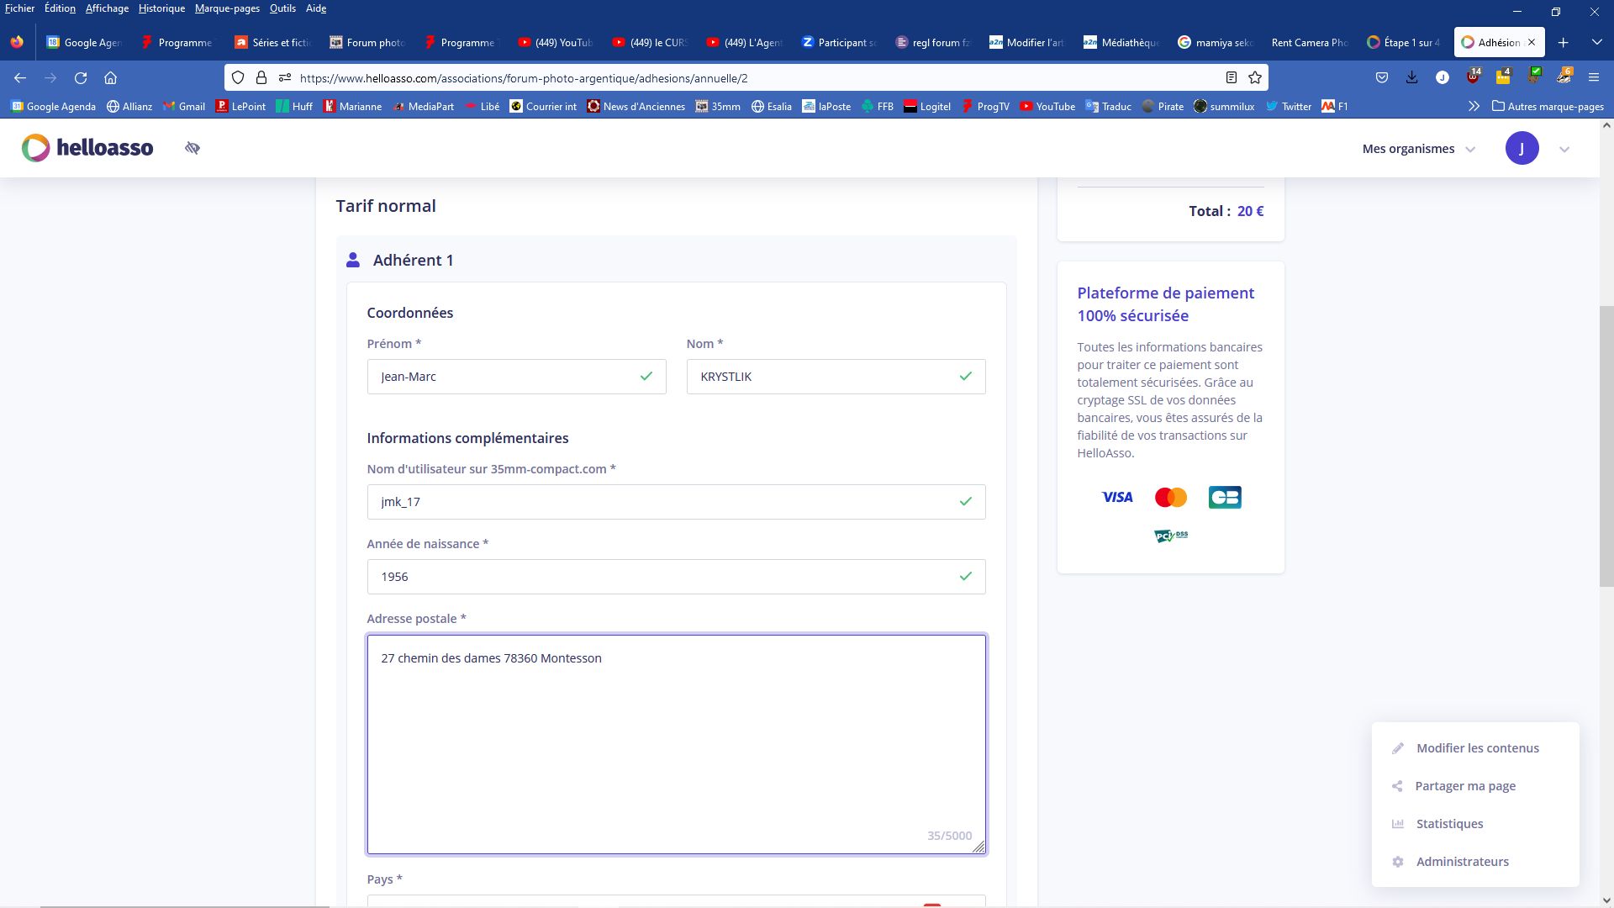The width and height of the screenshot is (1614, 908).
Task: Switch to the Étape 1 sur 4 tab
Action: [1403, 42]
